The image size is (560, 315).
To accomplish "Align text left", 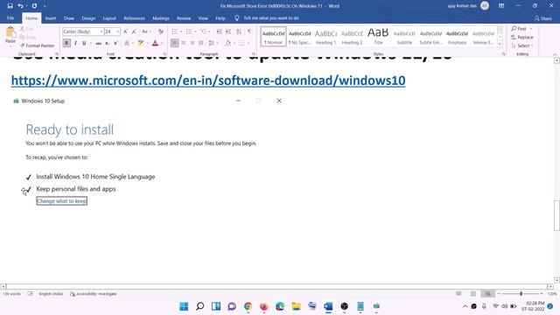I will 175,43.
